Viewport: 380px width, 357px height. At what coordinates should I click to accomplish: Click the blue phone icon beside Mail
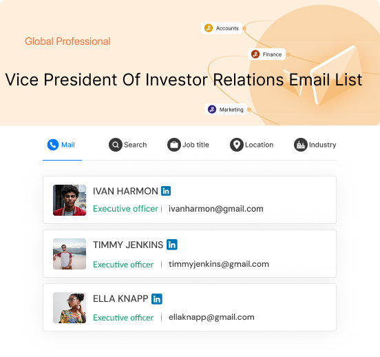click(x=53, y=145)
